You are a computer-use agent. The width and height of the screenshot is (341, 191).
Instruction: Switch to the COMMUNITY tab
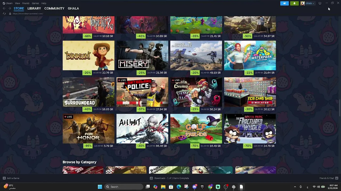(54, 8)
